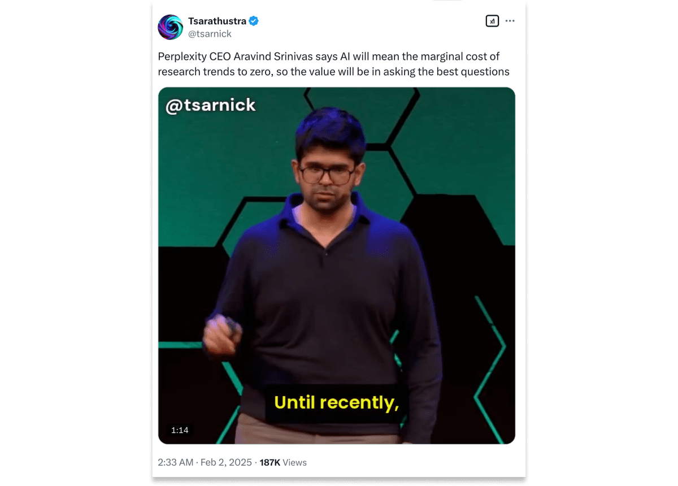Open the Grok explain-post icon
678x486 pixels.
pos(492,21)
